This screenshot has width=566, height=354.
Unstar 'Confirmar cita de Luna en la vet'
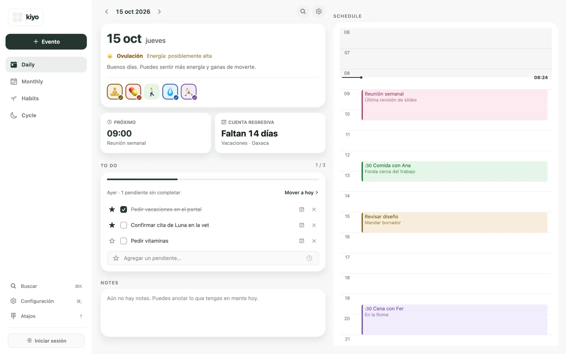[x=112, y=225]
